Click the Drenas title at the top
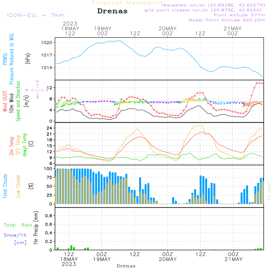This screenshot has width=275, height=275. [112, 11]
